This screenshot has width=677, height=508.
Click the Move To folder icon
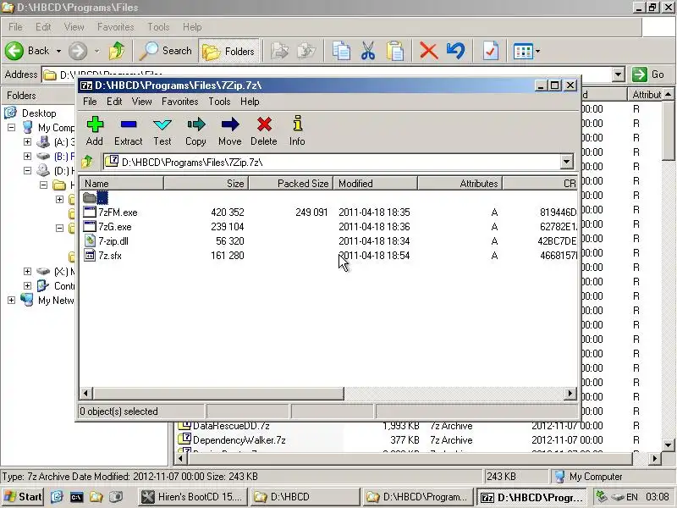pos(280,51)
